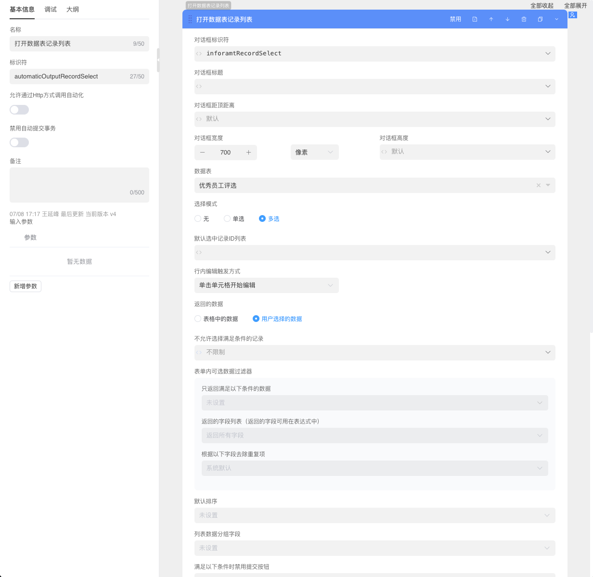
Task: Click the user icon beside the blue header
Action: (572, 15)
